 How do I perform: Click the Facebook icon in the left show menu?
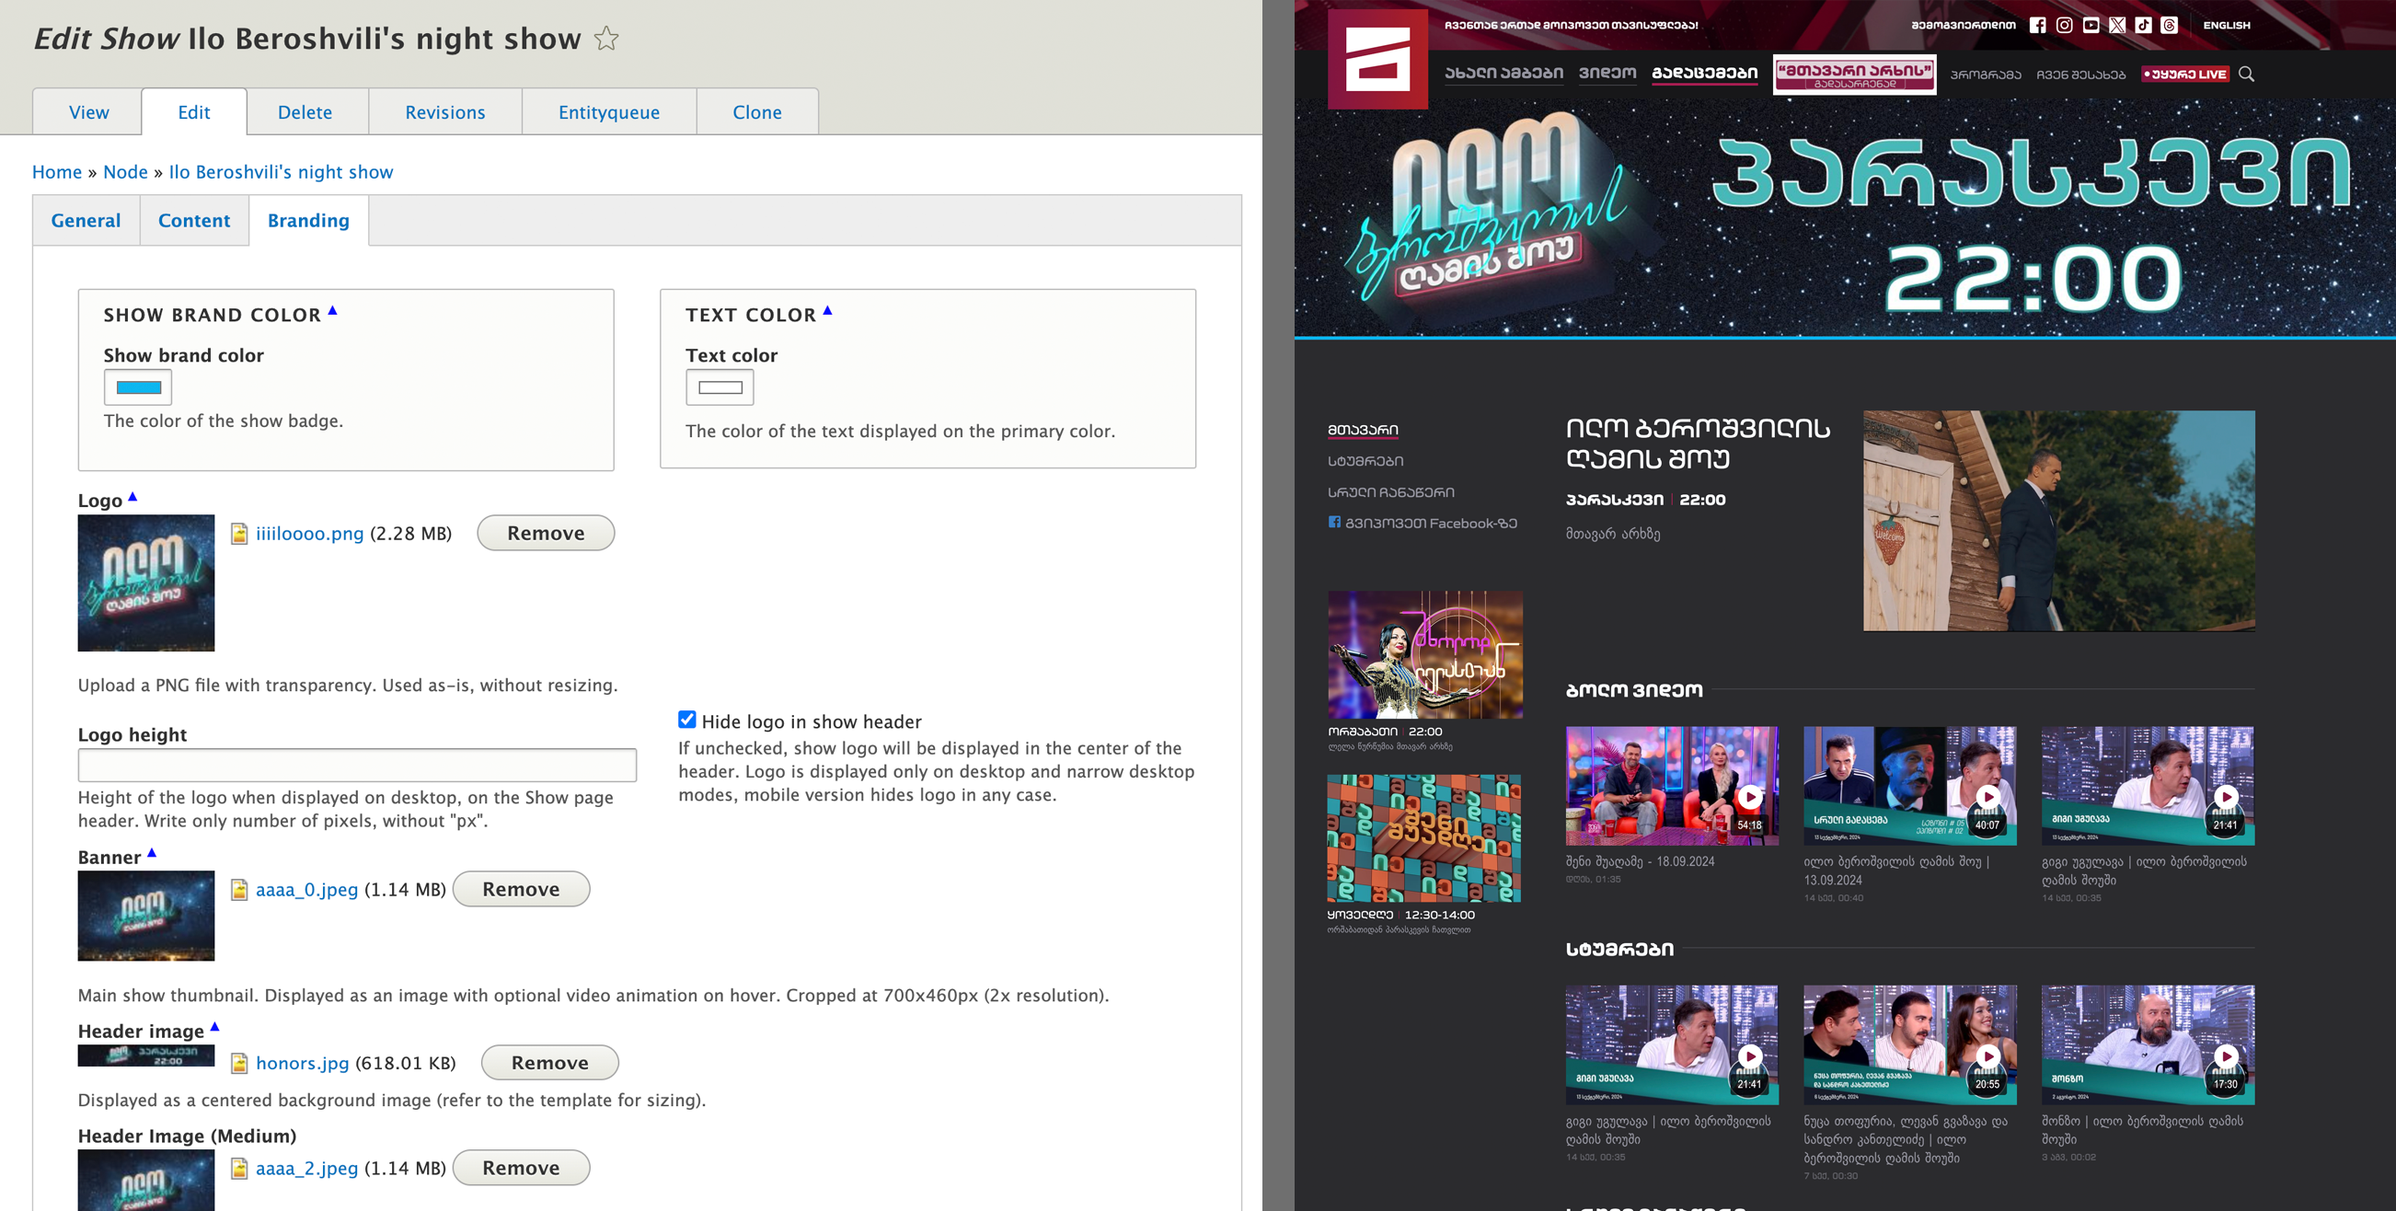click(x=1334, y=522)
